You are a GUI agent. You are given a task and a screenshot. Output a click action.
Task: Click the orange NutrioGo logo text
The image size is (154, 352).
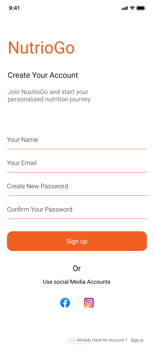[x=41, y=48]
